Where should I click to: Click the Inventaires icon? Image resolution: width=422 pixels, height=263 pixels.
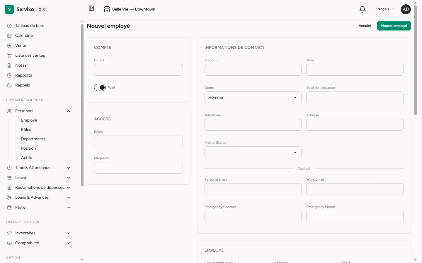click(9, 233)
